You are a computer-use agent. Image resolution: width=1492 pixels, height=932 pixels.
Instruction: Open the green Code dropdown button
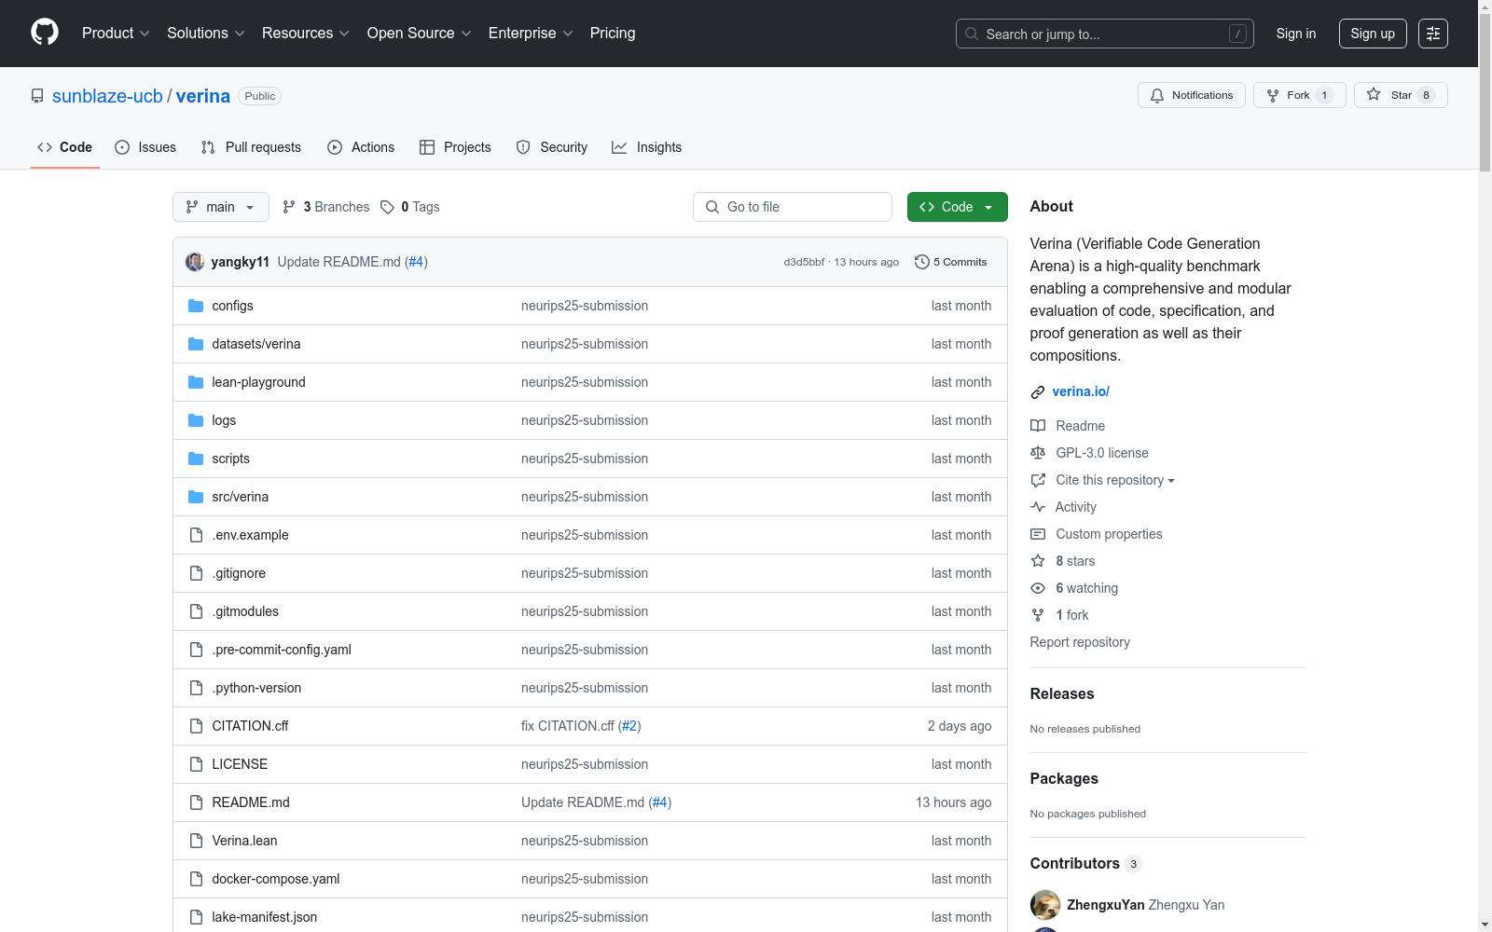tap(958, 207)
